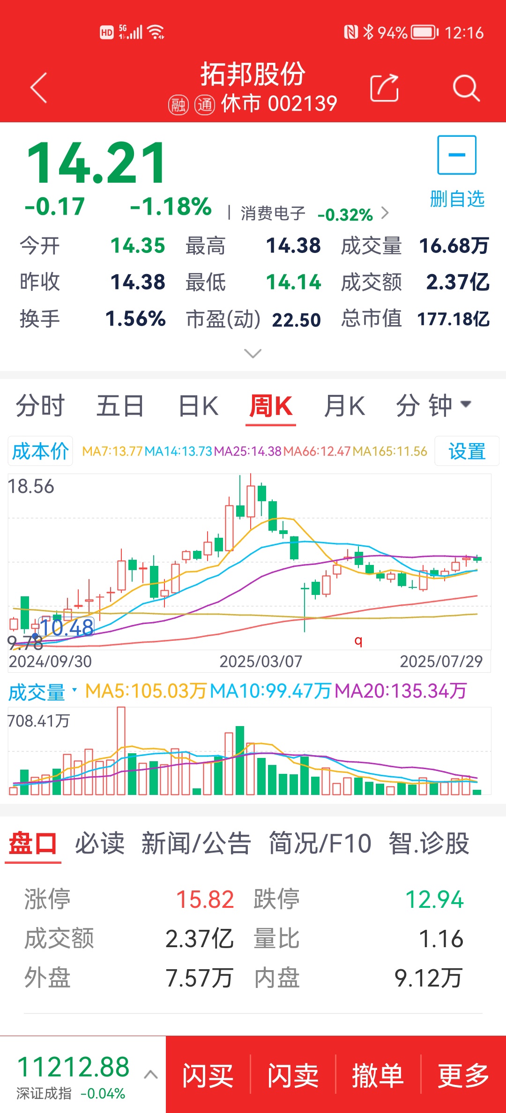Switch to 月K chart tab

[x=344, y=405]
